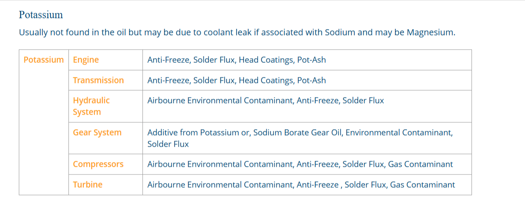Click the Sodium Borate Gear Oil text
This screenshot has width=525, height=201.
point(297,133)
